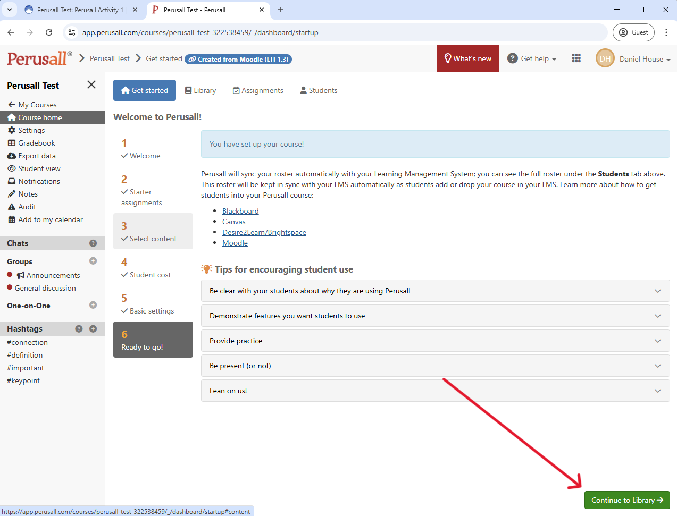This screenshot has height=516, width=677.
Task: Add a new hashtag with plus icon
Action: coord(93,329)
